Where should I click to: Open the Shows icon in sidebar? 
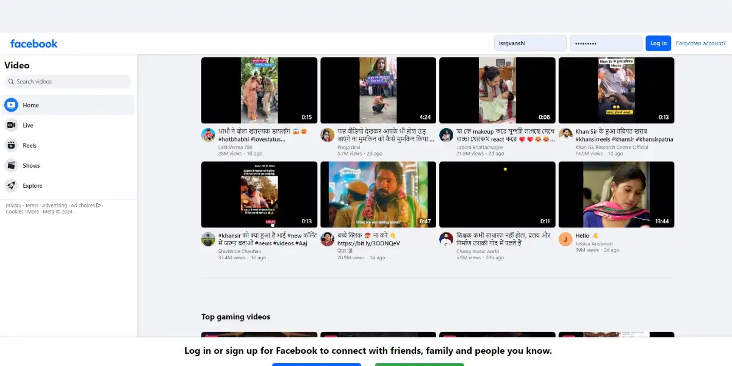(x=11, y=165)
